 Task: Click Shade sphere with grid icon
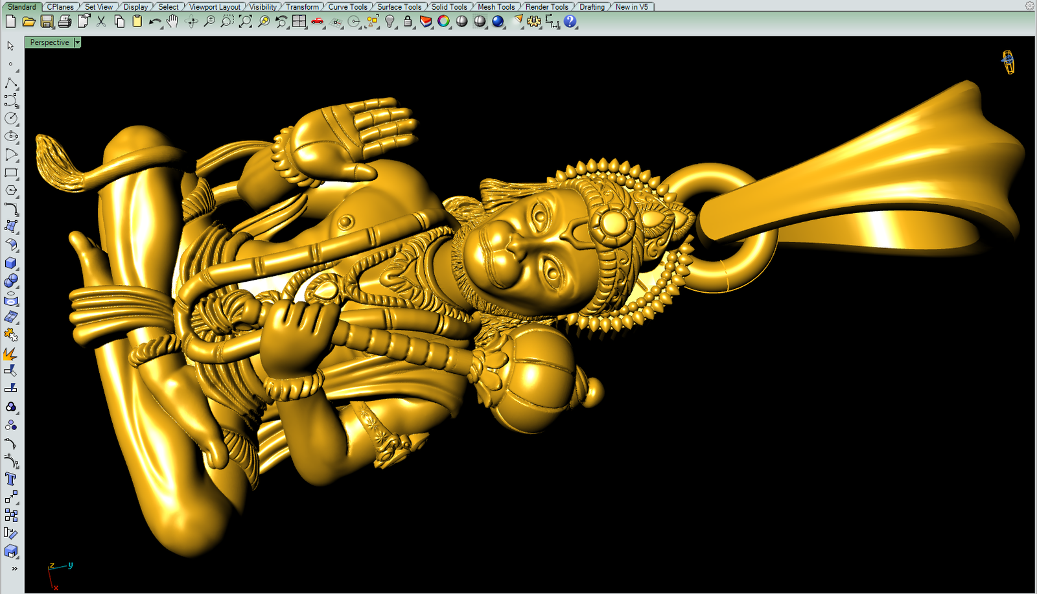point(480,21)
